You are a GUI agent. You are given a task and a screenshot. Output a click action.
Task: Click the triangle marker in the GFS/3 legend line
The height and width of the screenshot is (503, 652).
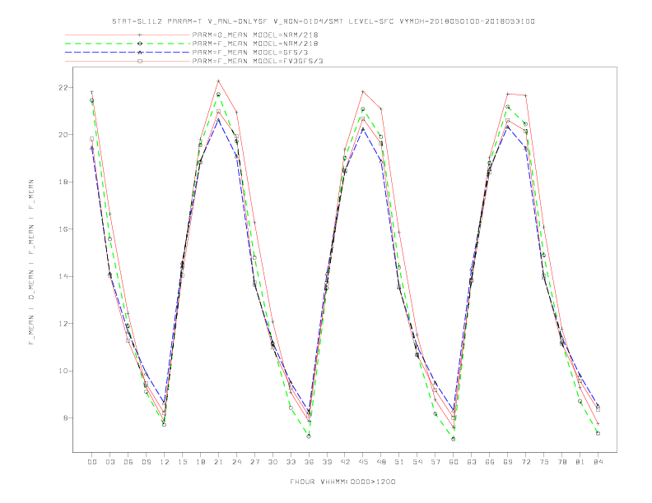pos(140,53)
